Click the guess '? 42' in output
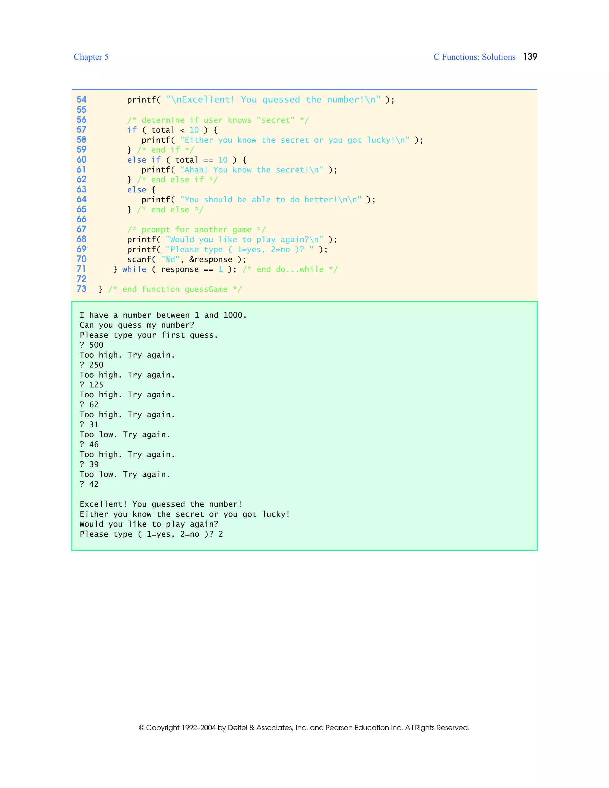 pos(89,484)
